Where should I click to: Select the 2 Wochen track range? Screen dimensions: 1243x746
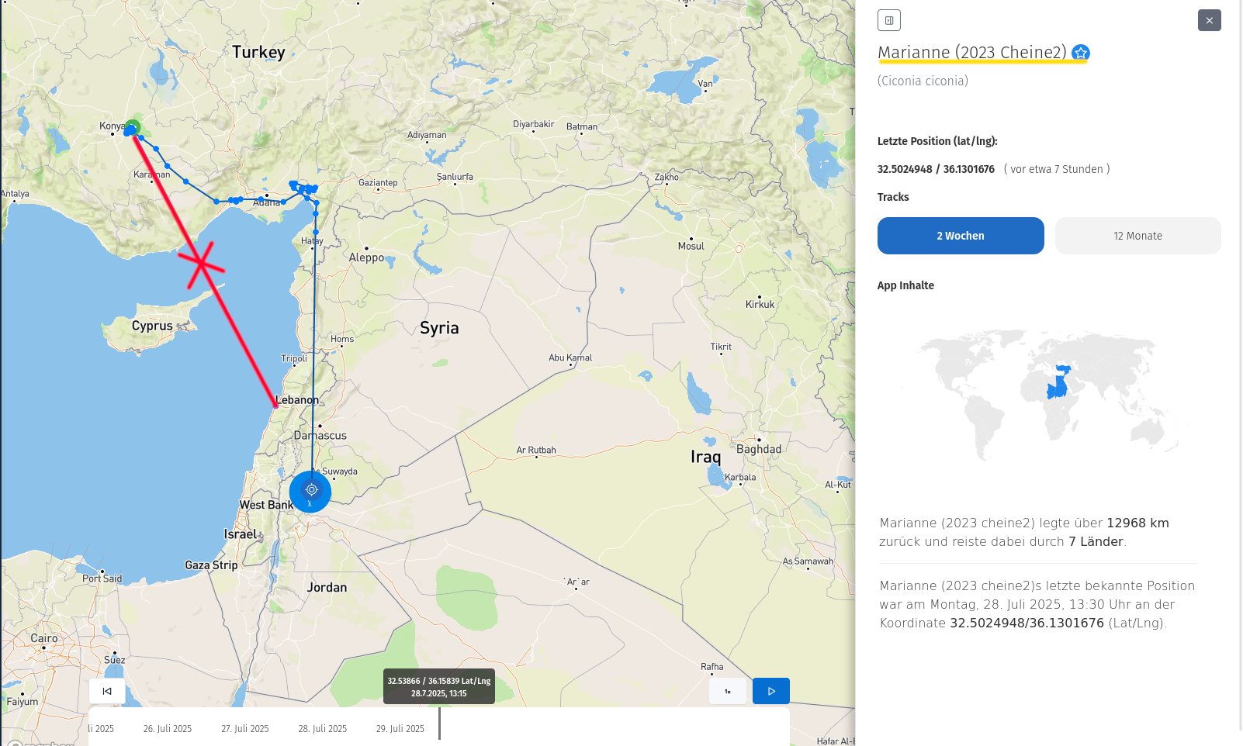(x=960, y=236)
